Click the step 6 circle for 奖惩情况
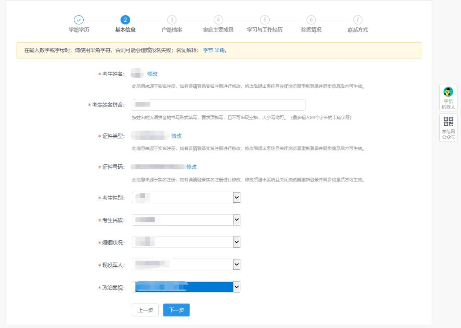This screenshot has height=328, width=461. pos(311,20)
